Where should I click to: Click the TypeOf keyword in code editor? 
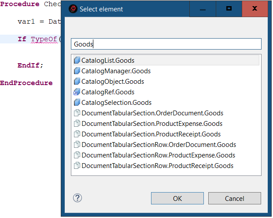click(44, 39)
